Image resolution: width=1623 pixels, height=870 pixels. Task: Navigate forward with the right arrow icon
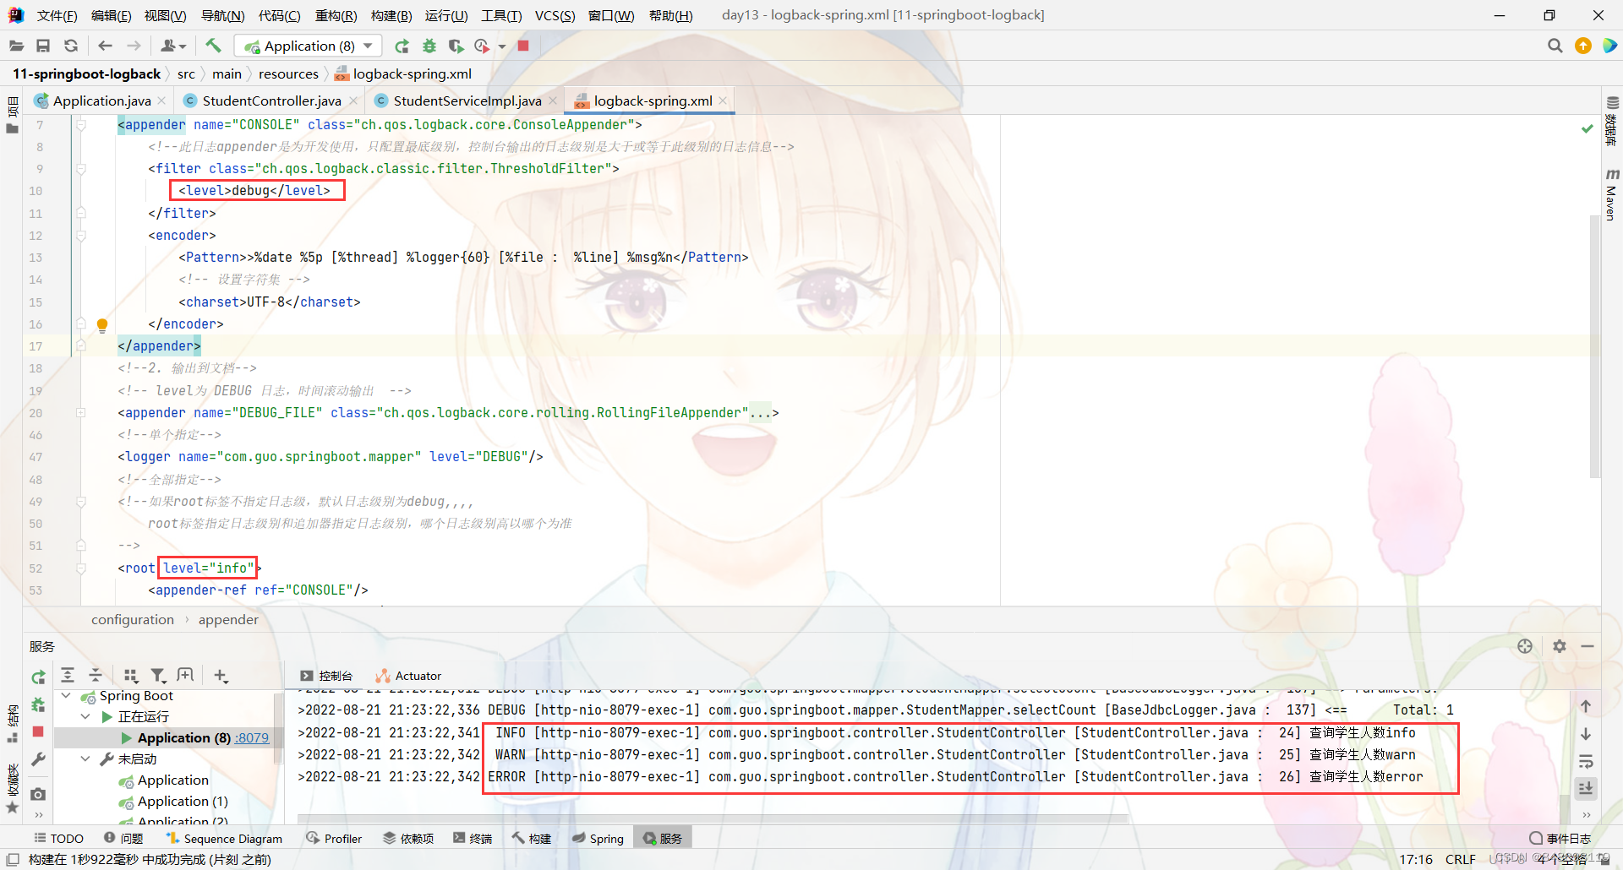134,46
